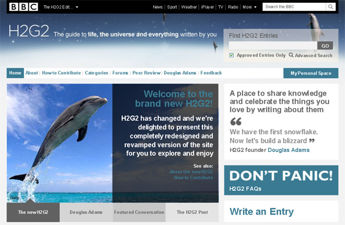Go to How to Contribute in nav bar
The image size is (345, 225).
(61, 73)
